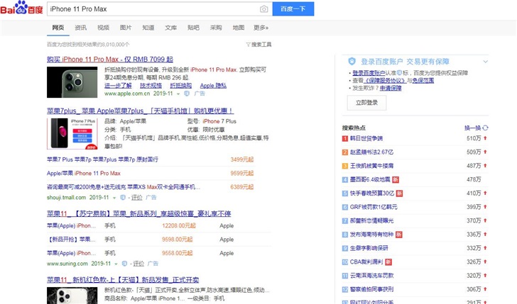Expand the 更多 search categories menu

click(x=261, y=28)
